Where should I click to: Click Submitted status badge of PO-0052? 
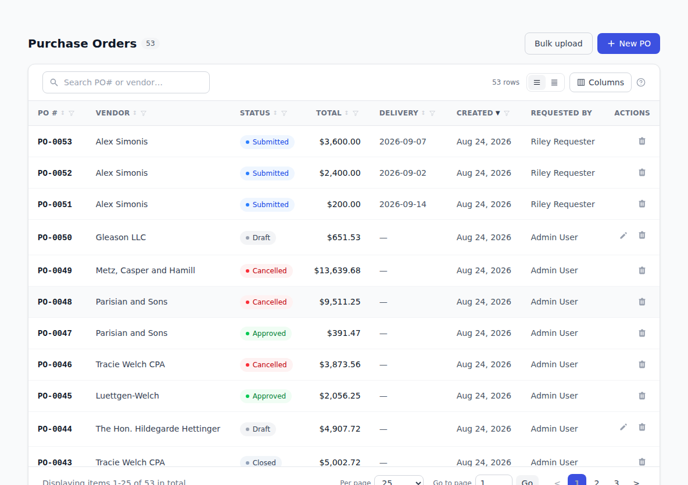pyautogui.click(x=267, y=173)
